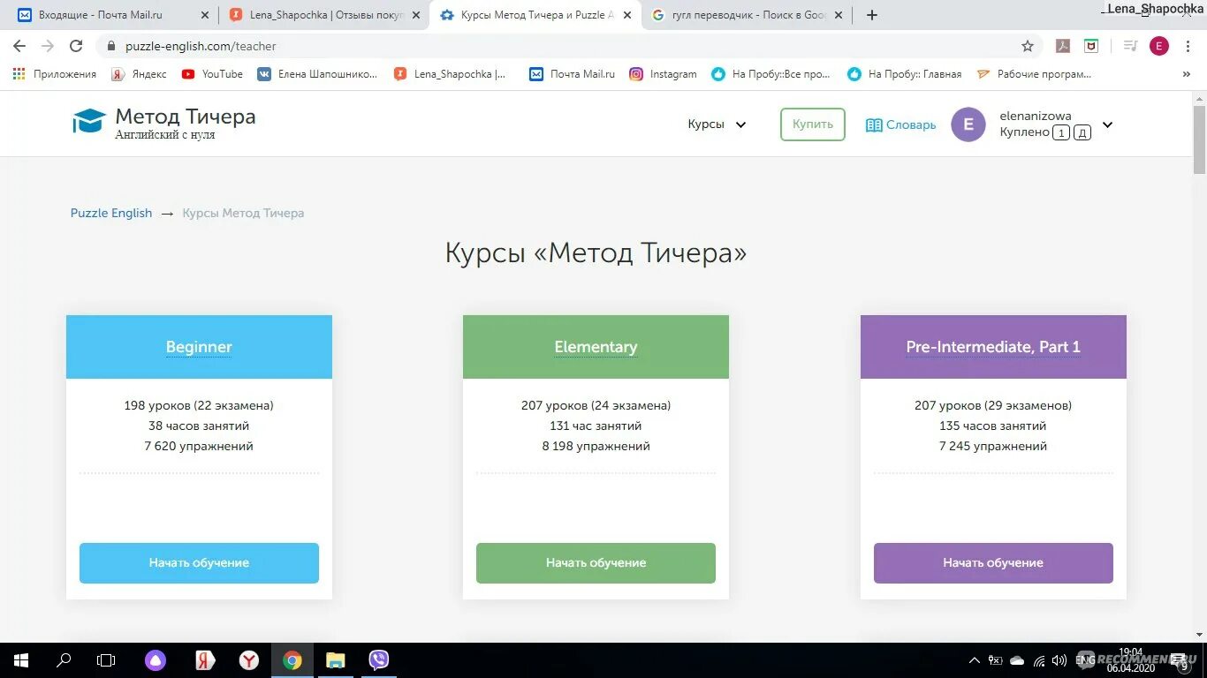Open the Elementary course title link

point(596,347)
